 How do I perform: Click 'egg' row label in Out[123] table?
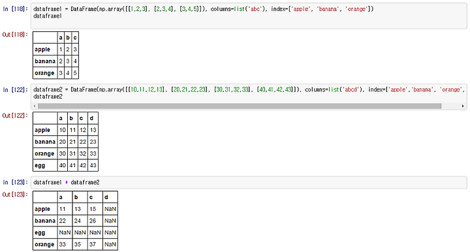40,232
